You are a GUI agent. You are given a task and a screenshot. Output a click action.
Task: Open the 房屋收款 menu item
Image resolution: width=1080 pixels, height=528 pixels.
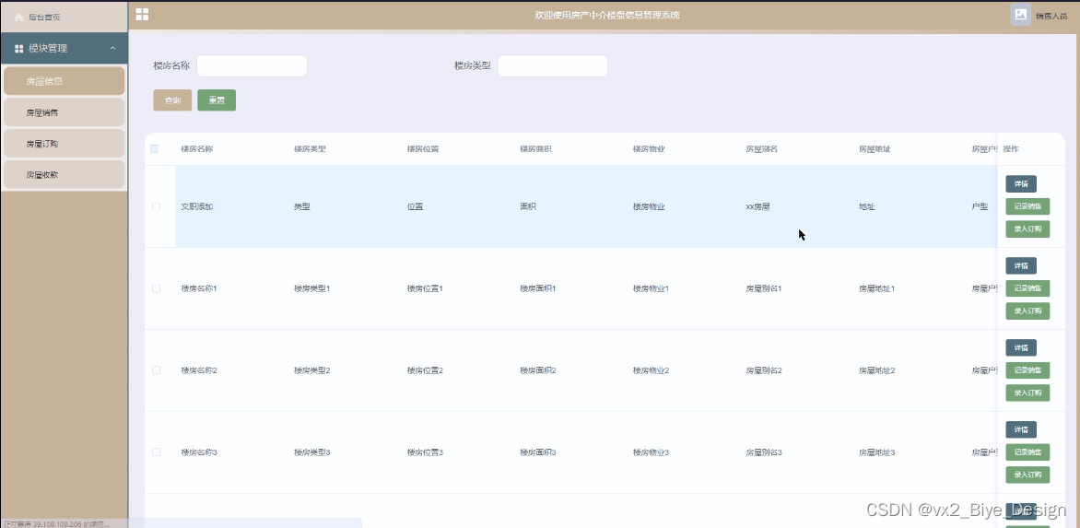[65, 175]
